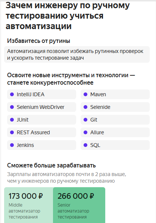Click the Maven label text

(98, 94)
